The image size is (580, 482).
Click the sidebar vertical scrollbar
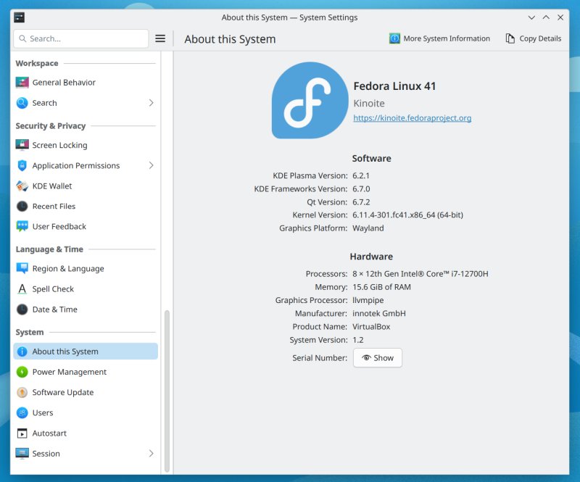pyautogui.click(x=167, y=391)
